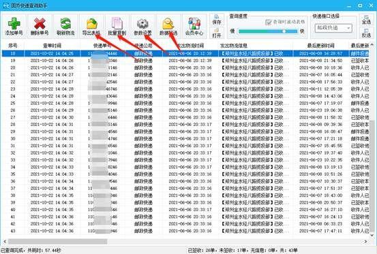Screen dimensions: 377x254
Task: Click the 打开 open file icon
Action: [217, 33]
